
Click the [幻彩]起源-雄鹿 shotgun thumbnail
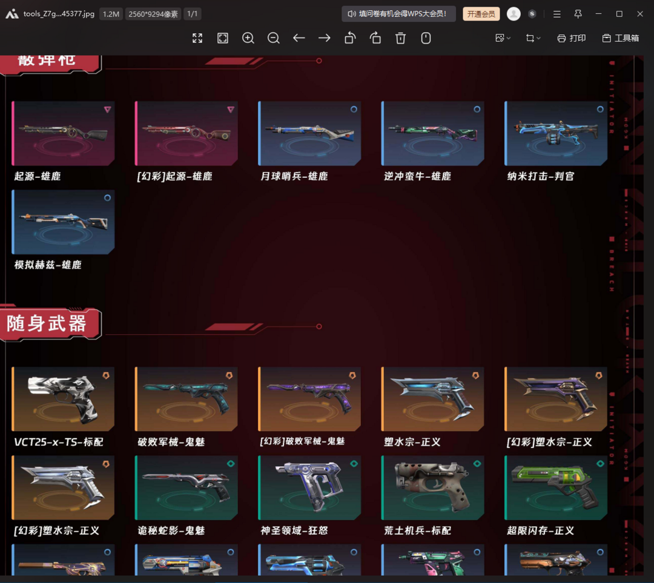coord(186,133)
